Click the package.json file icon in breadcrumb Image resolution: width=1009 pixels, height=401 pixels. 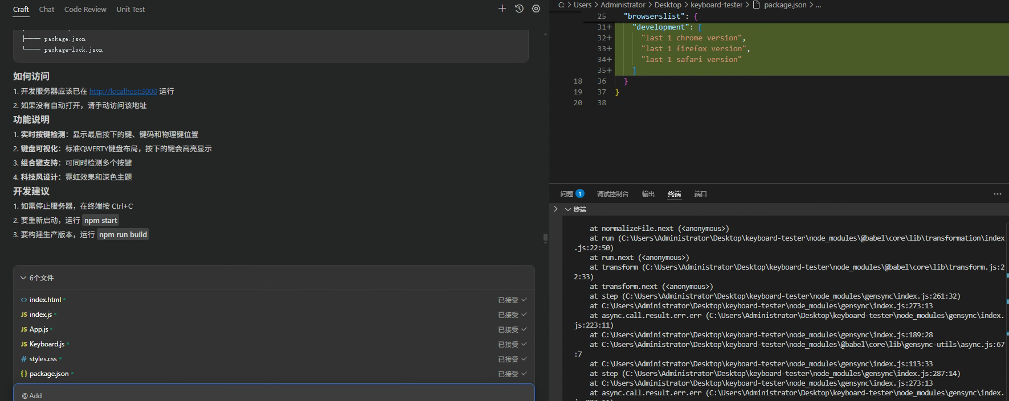pos(757,5)
